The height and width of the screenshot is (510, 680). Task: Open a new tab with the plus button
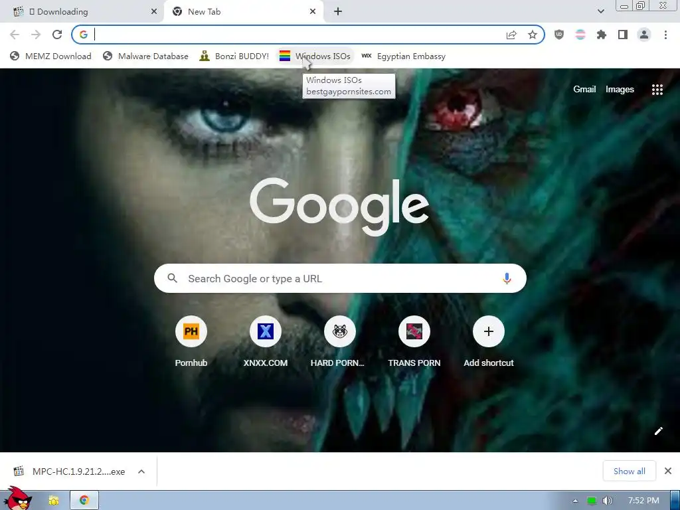pos(338,12)
